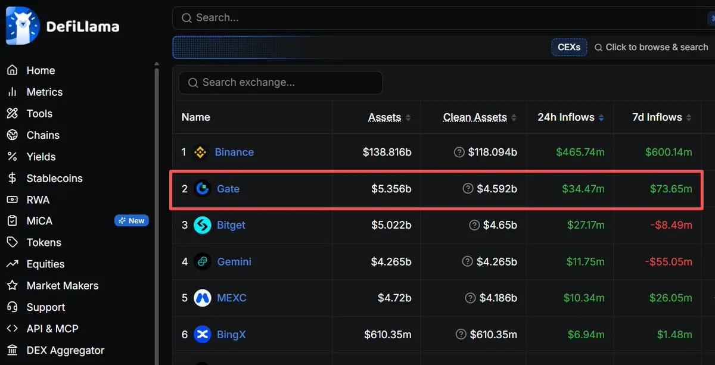The height and width of the screenshot is (365, 715).
Task: Click the BingX logo icon
Action: pos(203,335)
